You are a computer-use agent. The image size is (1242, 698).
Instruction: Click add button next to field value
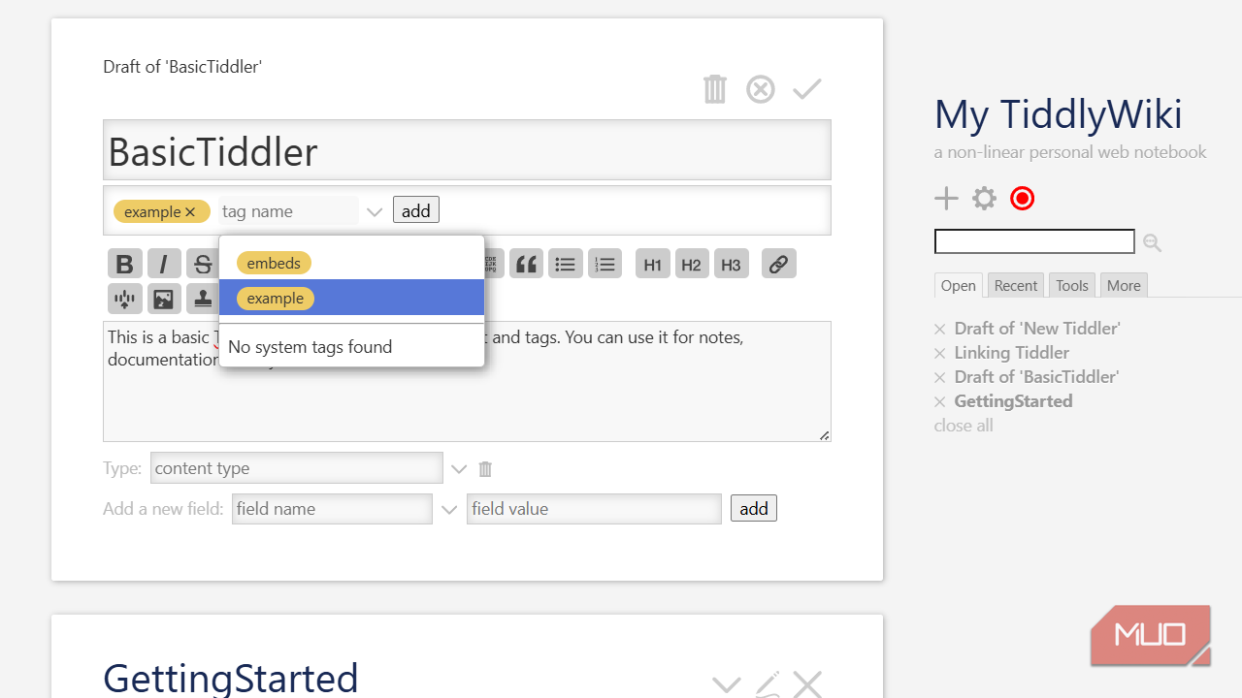coord(754,508)
